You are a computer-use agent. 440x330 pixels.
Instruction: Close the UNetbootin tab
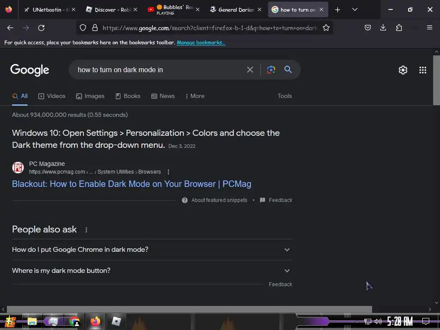click(x=73, y=9)
